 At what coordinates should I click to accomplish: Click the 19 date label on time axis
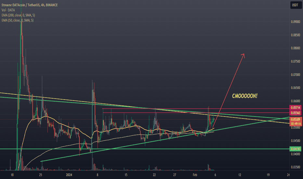(x=268, y=175)
